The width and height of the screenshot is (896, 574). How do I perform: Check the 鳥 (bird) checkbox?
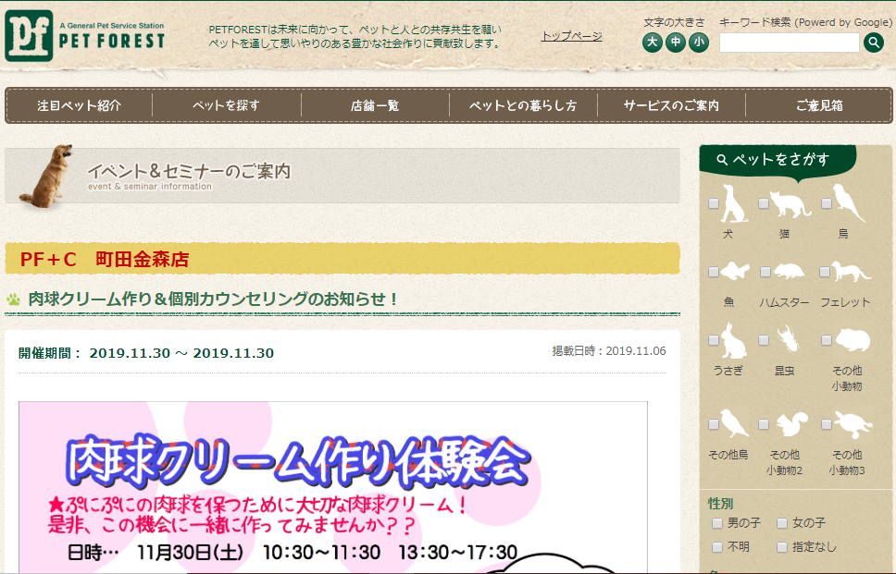827,203
